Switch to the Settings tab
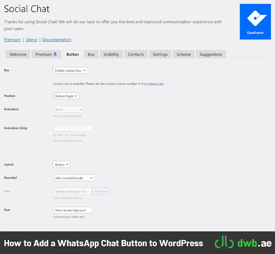The image size is (275, 254). pyautogui.click(x=160, y=54)
